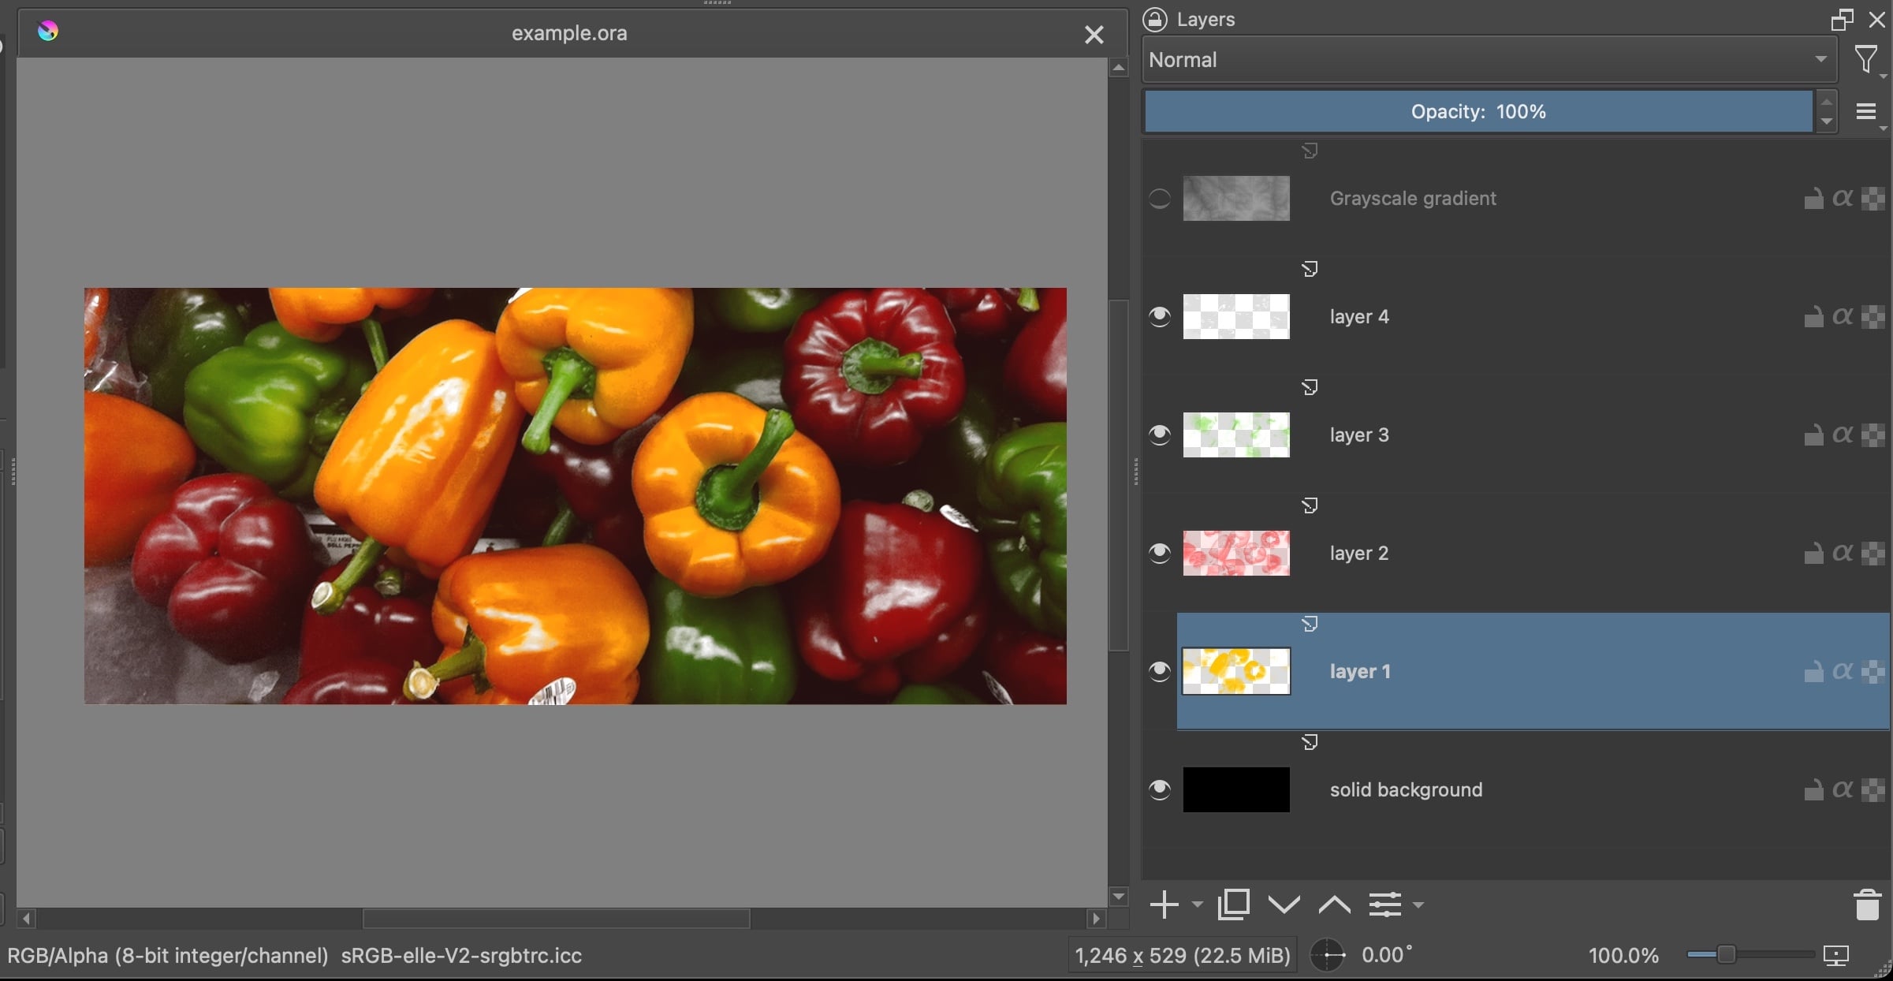Click the add new layer plus icon
The width and height of the screenshot is (1893, 981).
(x=1164, y=905)
